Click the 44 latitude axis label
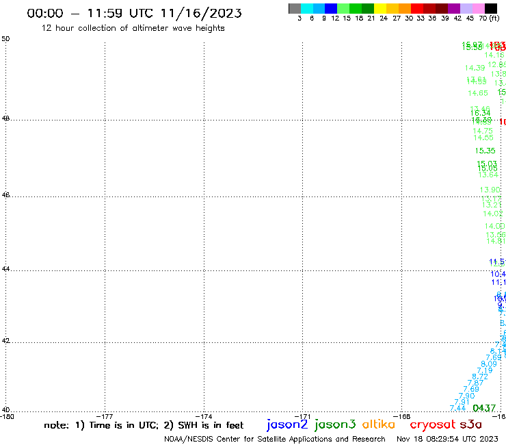 click(5, 269)
